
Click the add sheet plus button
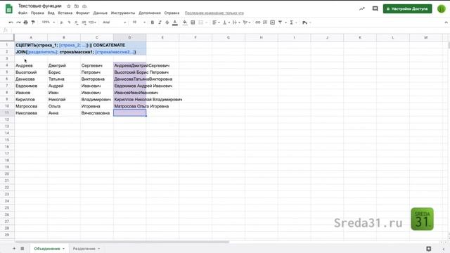point(14,248)
